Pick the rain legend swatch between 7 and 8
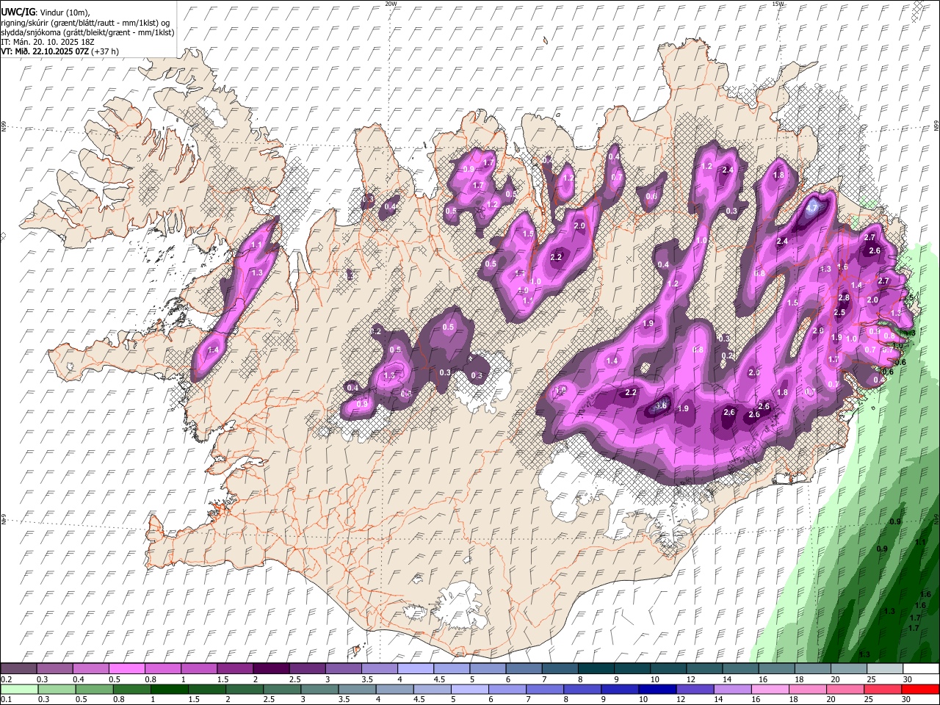940x705 pixels. point(545,690)
